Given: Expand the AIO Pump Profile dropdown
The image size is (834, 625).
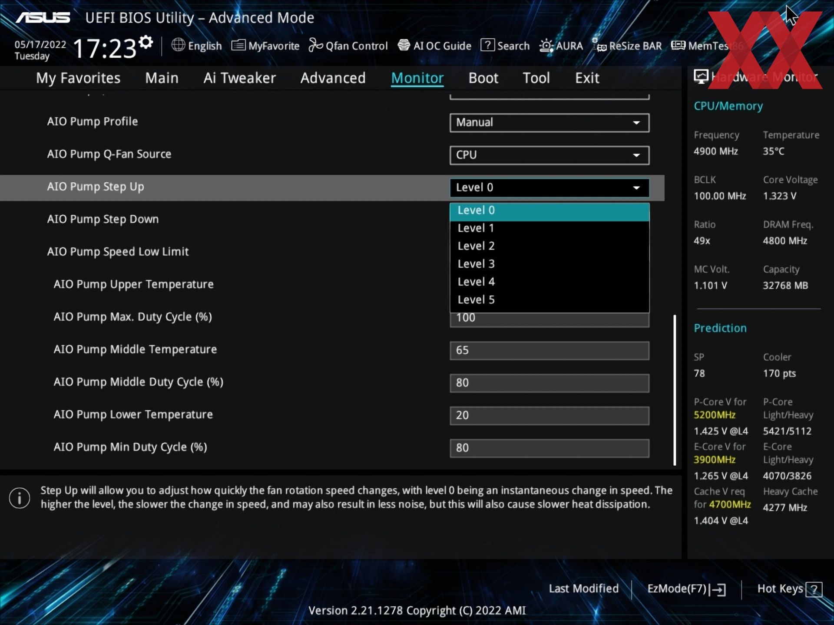Looking at the screenshot, I should click(x=549, y=122).
